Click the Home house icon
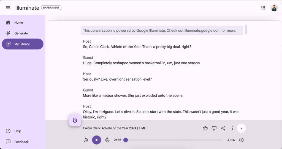This screenshot has height=149, width=282. click(x=8, y=23)
